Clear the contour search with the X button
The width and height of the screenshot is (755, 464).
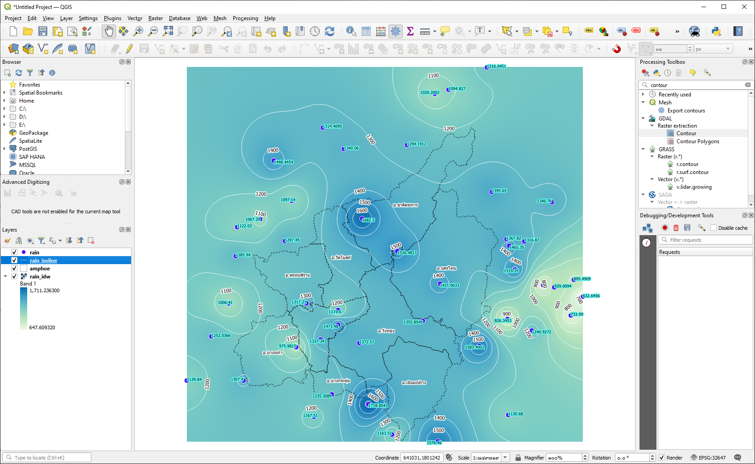(748, 85)
